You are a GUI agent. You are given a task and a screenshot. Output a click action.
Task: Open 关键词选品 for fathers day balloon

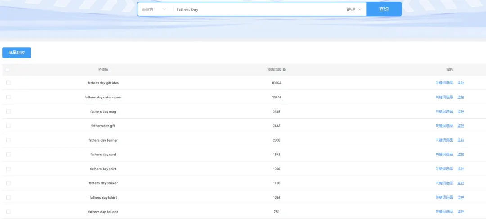point(444,212)
